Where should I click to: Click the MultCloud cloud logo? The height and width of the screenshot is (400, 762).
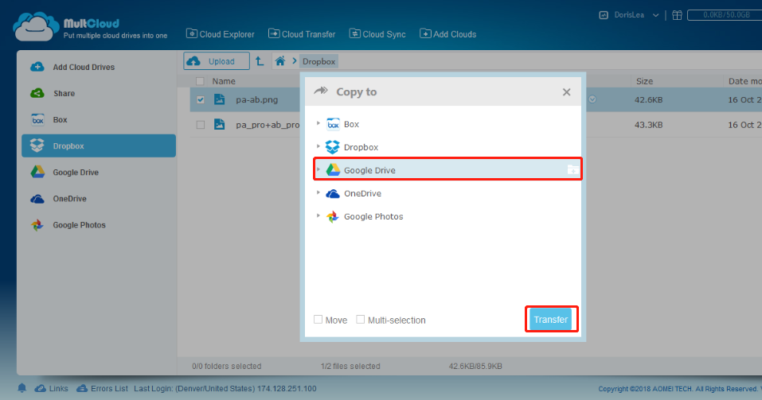coord(37,27)
